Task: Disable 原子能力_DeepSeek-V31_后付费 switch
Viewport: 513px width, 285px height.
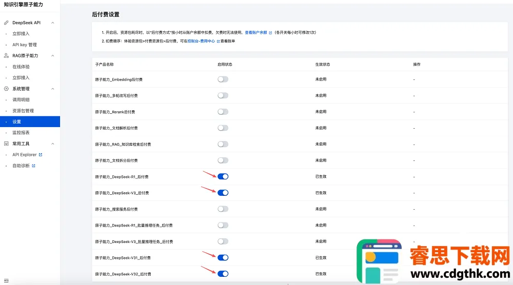Action: [x=223, y=257]
